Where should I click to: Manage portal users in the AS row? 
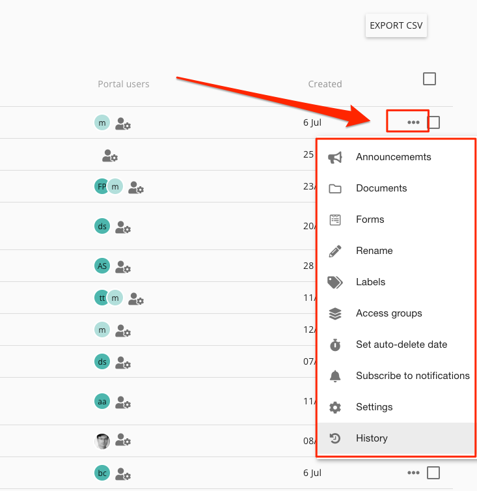123,266
